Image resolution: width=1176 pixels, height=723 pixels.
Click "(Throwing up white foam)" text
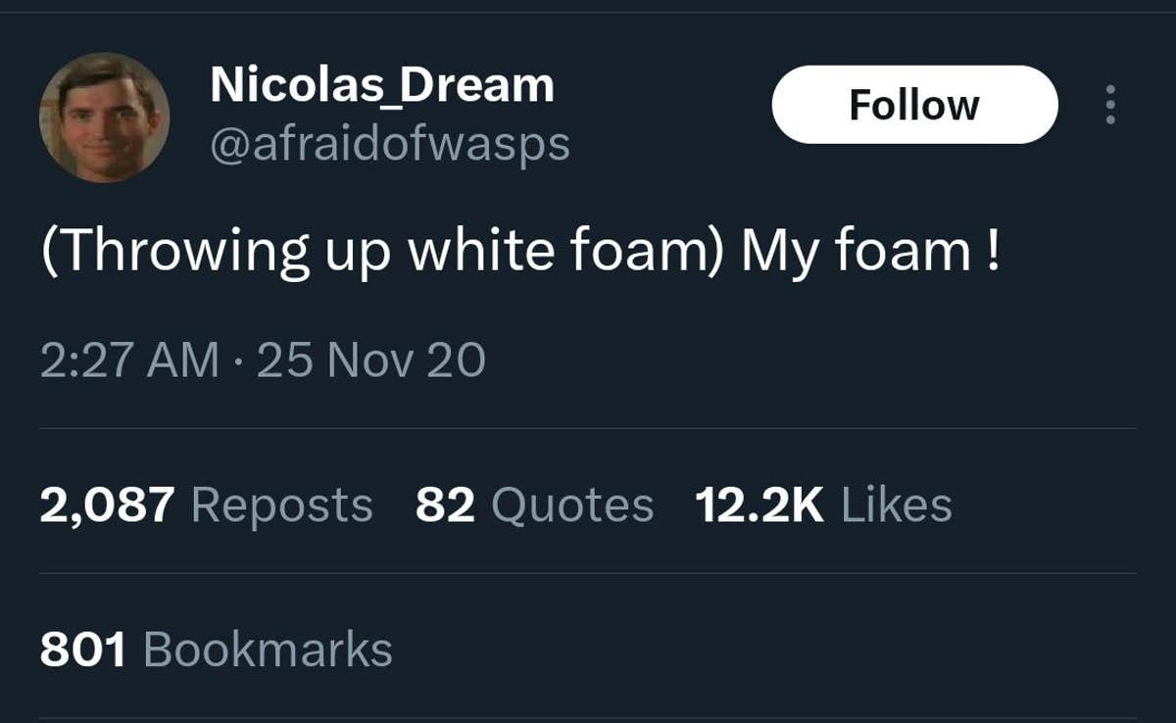(382, 250)
